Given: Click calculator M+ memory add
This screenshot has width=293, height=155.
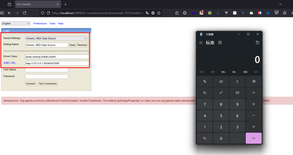Looking at the screenshot, I should click(x=224, y=72).
